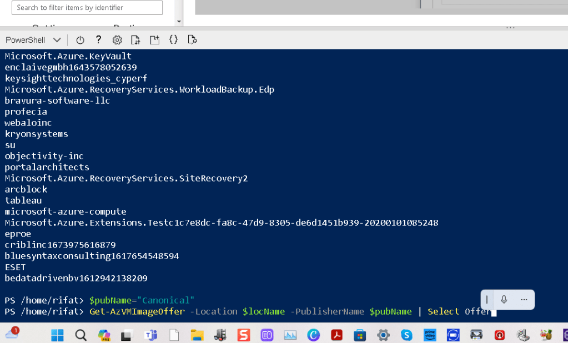568x343 pixels.
Task: Open the blank document icon in taskbar
Action: 174,335
